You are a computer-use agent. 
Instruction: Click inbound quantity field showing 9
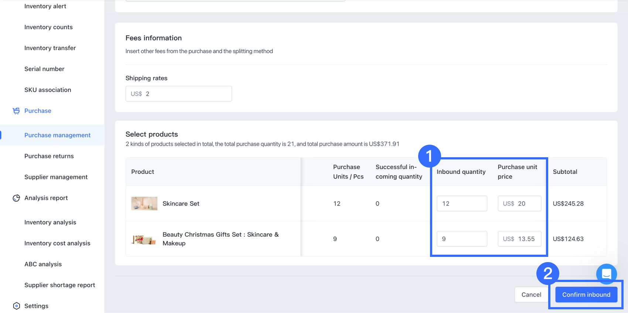(x=462, y=239)
